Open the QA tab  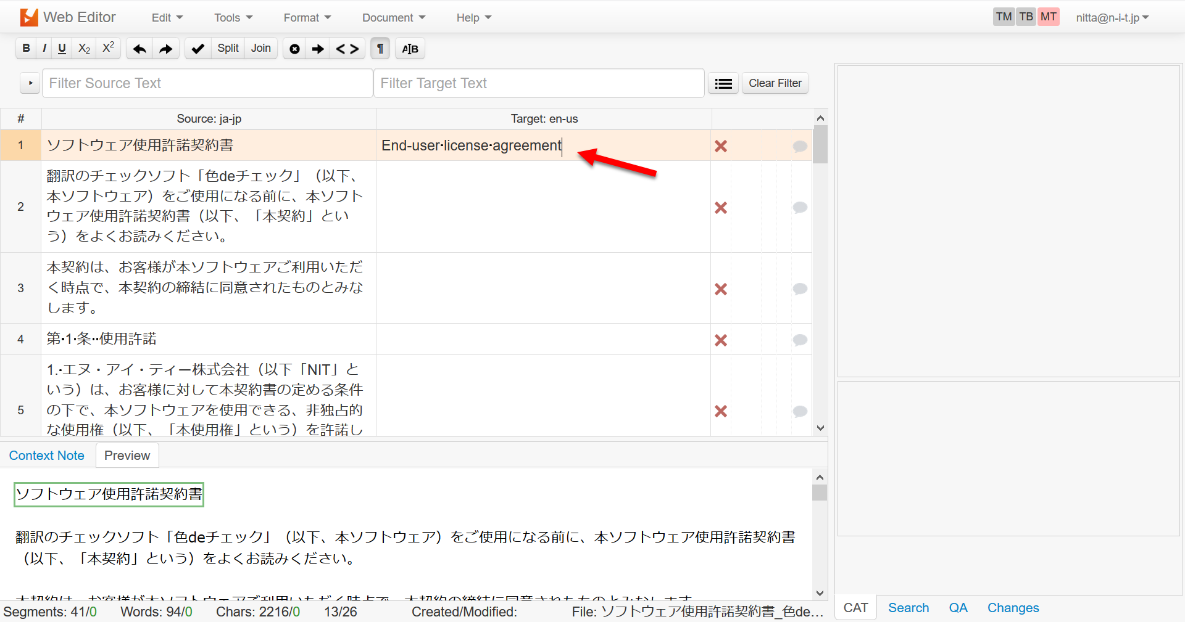tap(958, 608)
